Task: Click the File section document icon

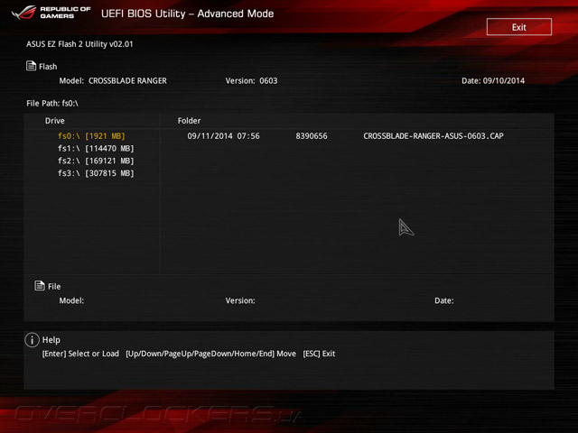Action: click(x=40, y=285)
